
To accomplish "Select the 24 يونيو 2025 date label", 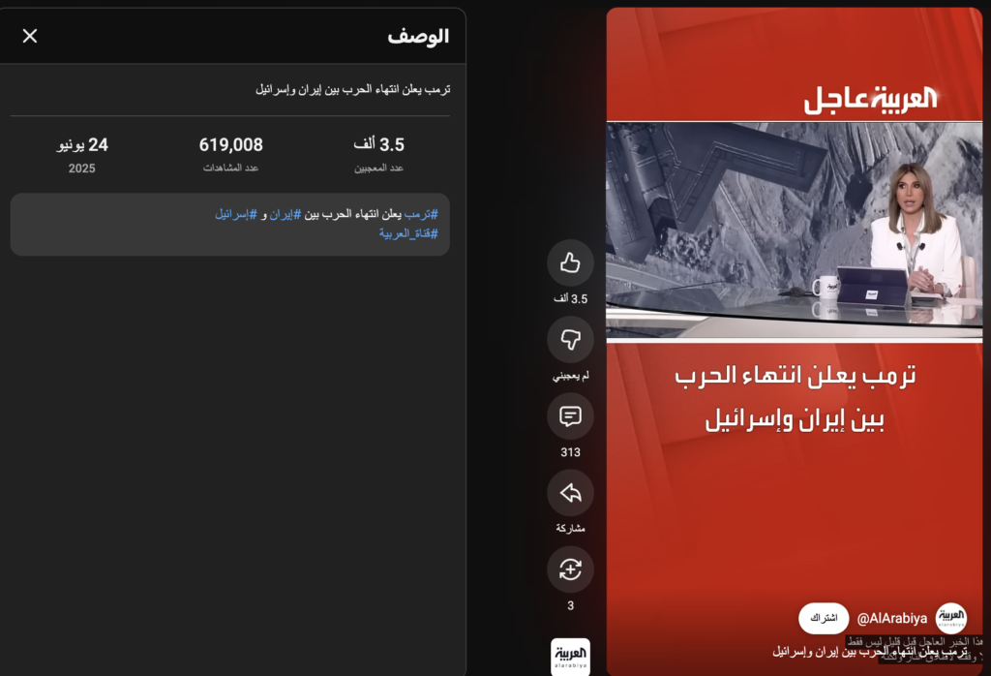I will coord(82,154).
